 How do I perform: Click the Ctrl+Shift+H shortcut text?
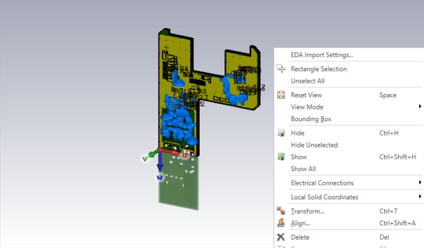click(397, 157)
